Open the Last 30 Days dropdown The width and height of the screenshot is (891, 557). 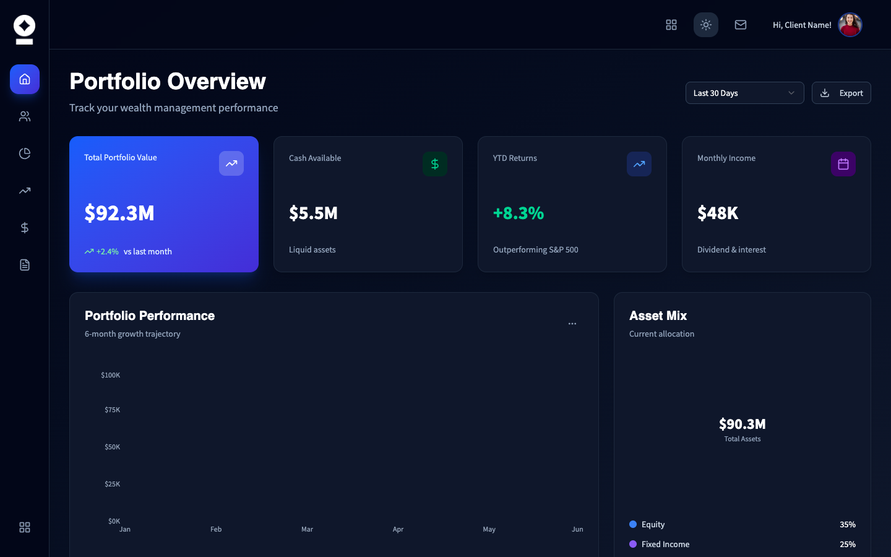pyautogui.click(x=744, y=93)
